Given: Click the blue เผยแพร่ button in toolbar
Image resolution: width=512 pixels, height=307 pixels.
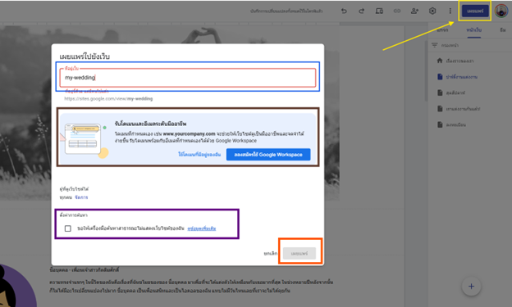Looking at the screenshot, I should coord(475,11).
